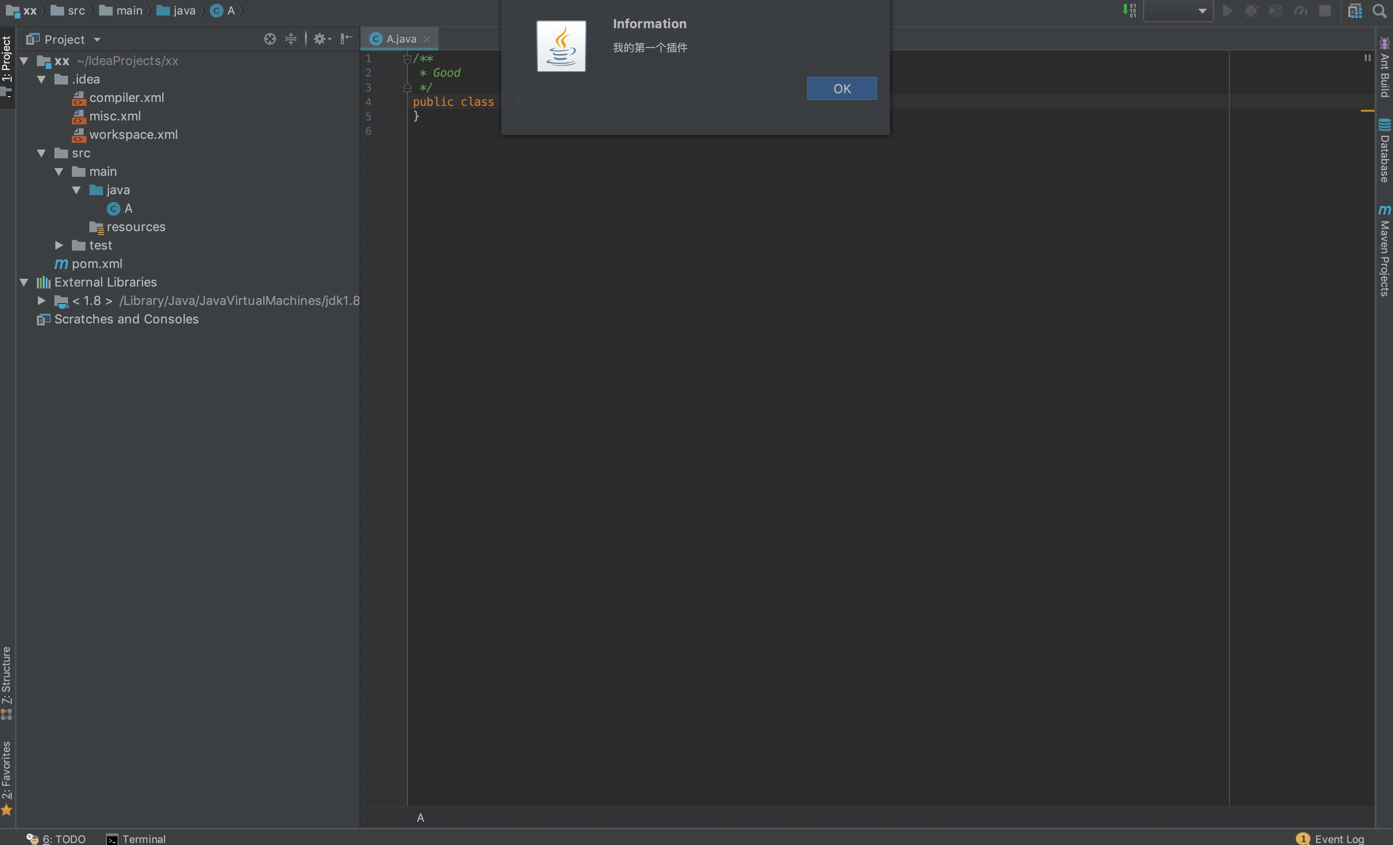Click the xx breadcrumb in navigation bar
The width and height of the screenshot is (1393, 845).
point(21,11)
